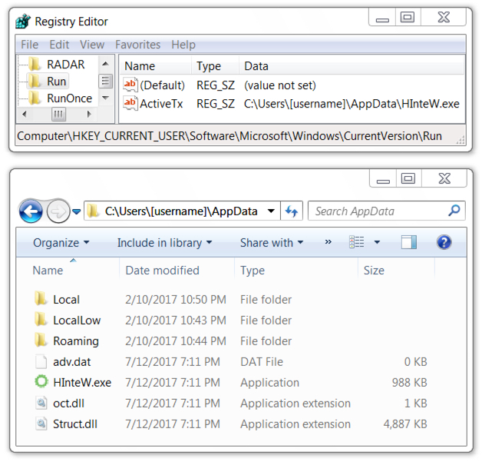Open the view options dropdown arrow
The height and width of the screenshot is (462, 482).
(x=377, y=242)
